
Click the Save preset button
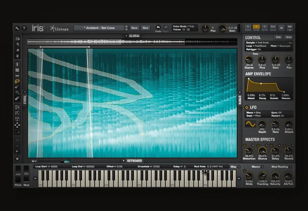(x=134, y=28)
